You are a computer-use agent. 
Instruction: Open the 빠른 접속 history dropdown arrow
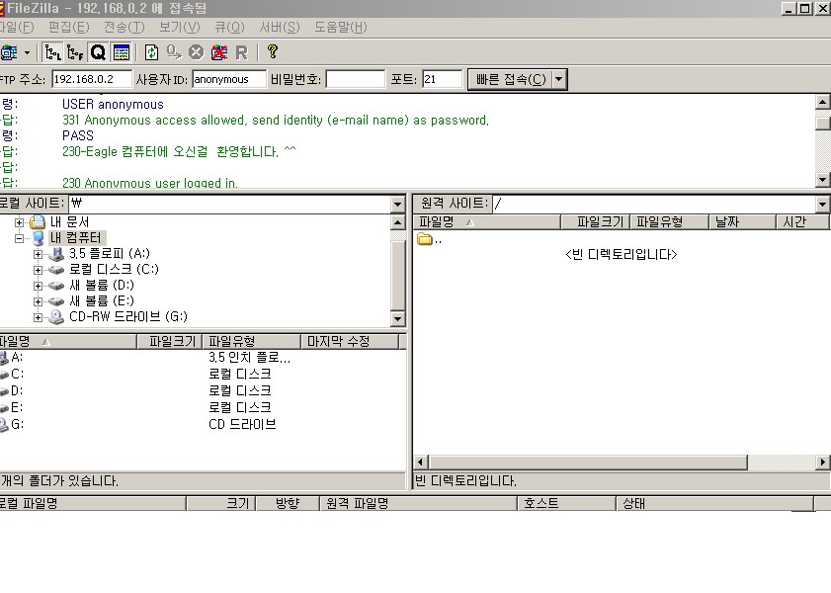(559, 79)
